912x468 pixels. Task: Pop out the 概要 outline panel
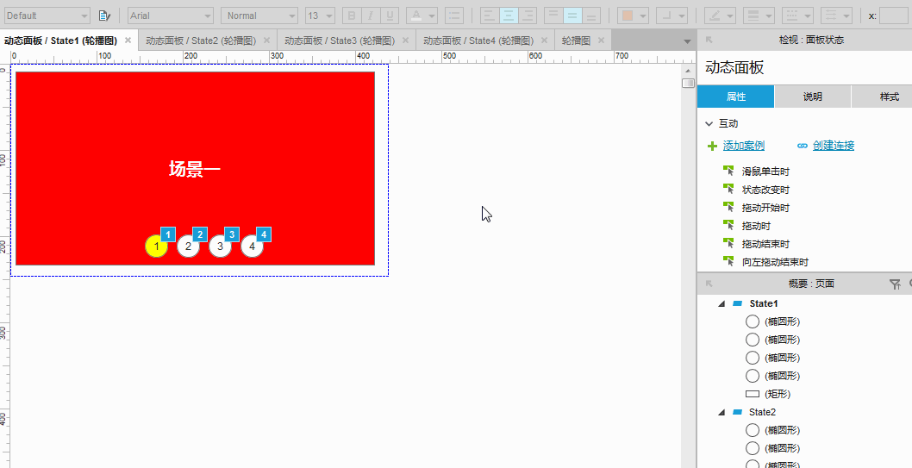(709, 284)
